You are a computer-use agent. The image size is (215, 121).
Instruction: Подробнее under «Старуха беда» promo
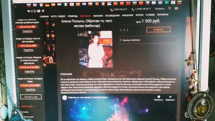click(31, 90)
